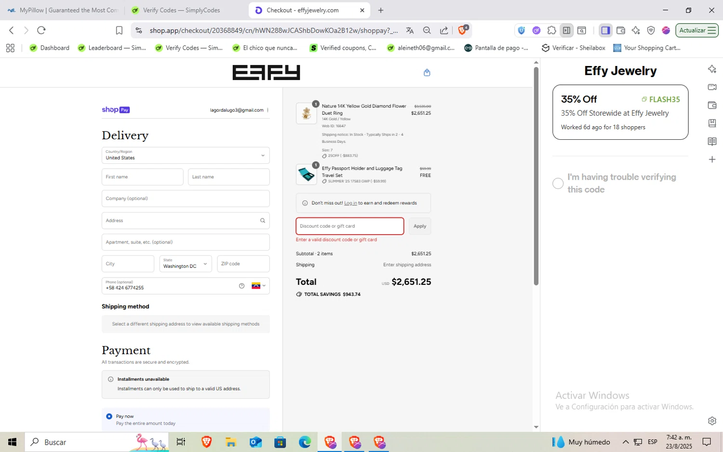
Task: Reload the checkout page
Action: (x=41, y=30)
